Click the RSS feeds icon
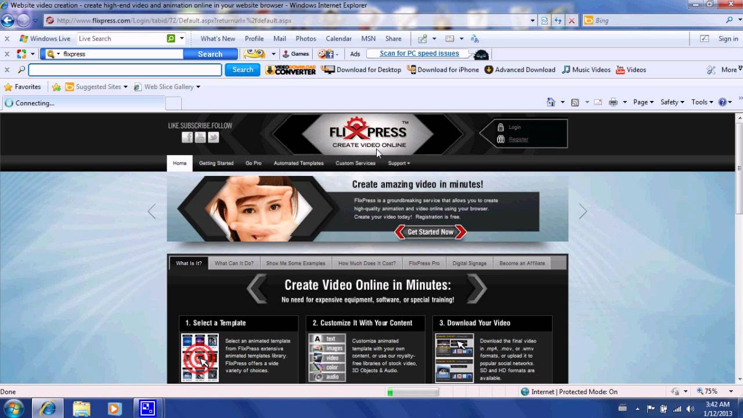This screenshot has width=743, height=418. coord(575,102)
